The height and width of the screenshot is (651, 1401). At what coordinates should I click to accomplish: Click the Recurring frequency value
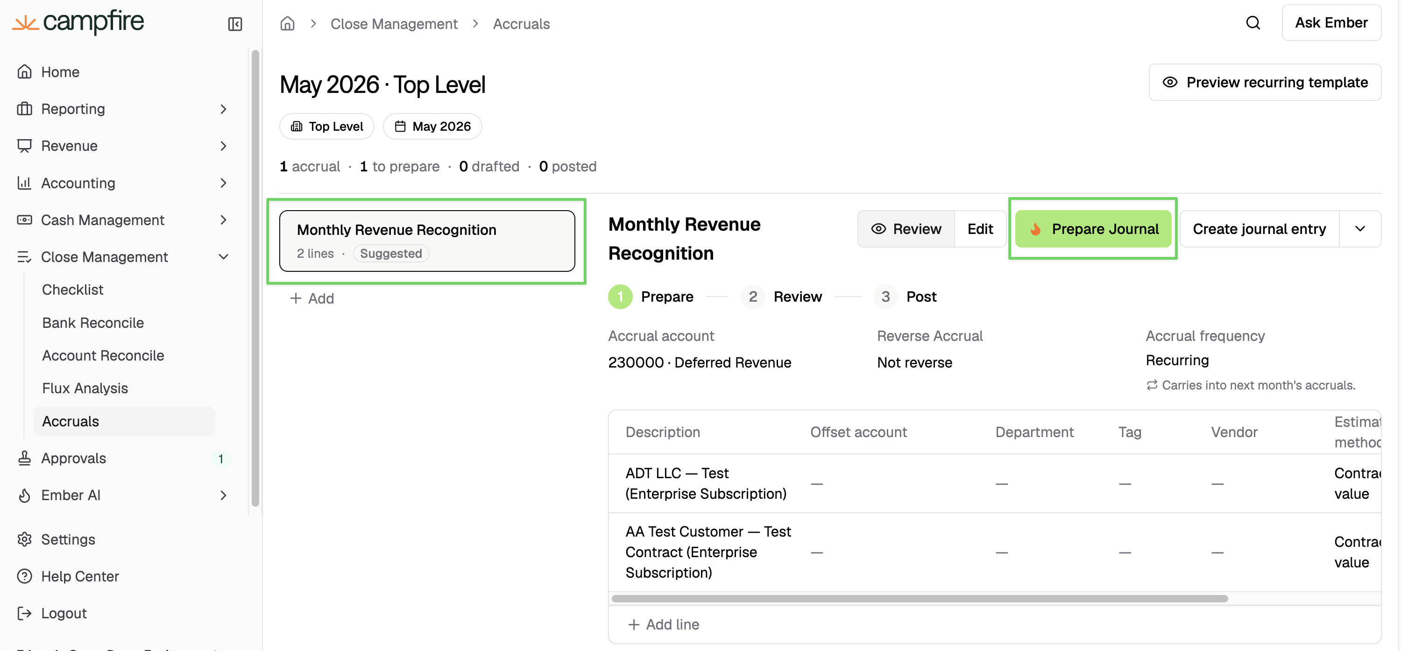click(1177, 360)
